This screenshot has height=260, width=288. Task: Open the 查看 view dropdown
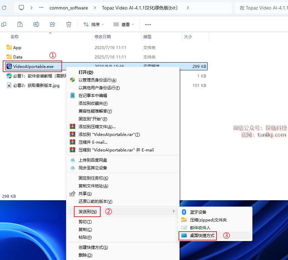[x=124, y=24]
